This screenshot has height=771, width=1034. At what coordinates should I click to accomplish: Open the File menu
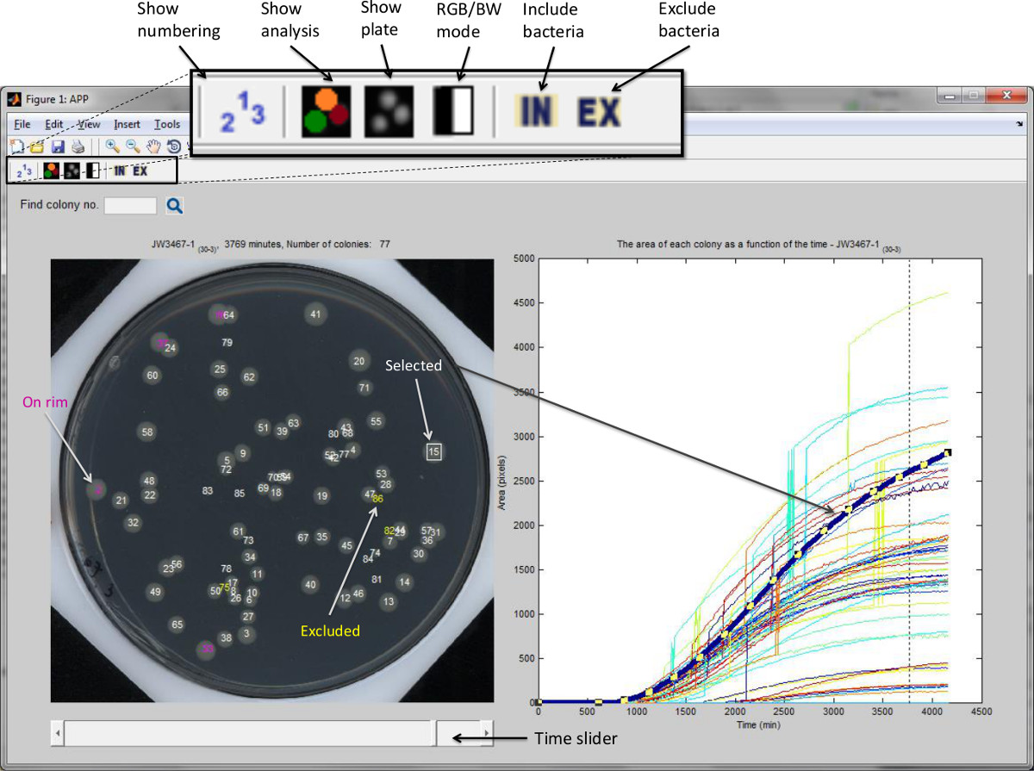tap(22, 124)
